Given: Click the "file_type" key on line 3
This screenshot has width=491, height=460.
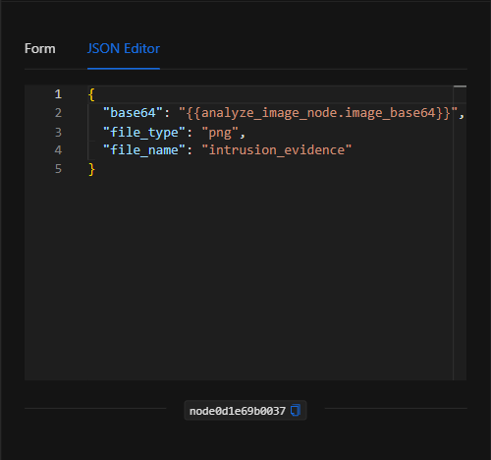Looking at the screenshot, I should point(144,133).
